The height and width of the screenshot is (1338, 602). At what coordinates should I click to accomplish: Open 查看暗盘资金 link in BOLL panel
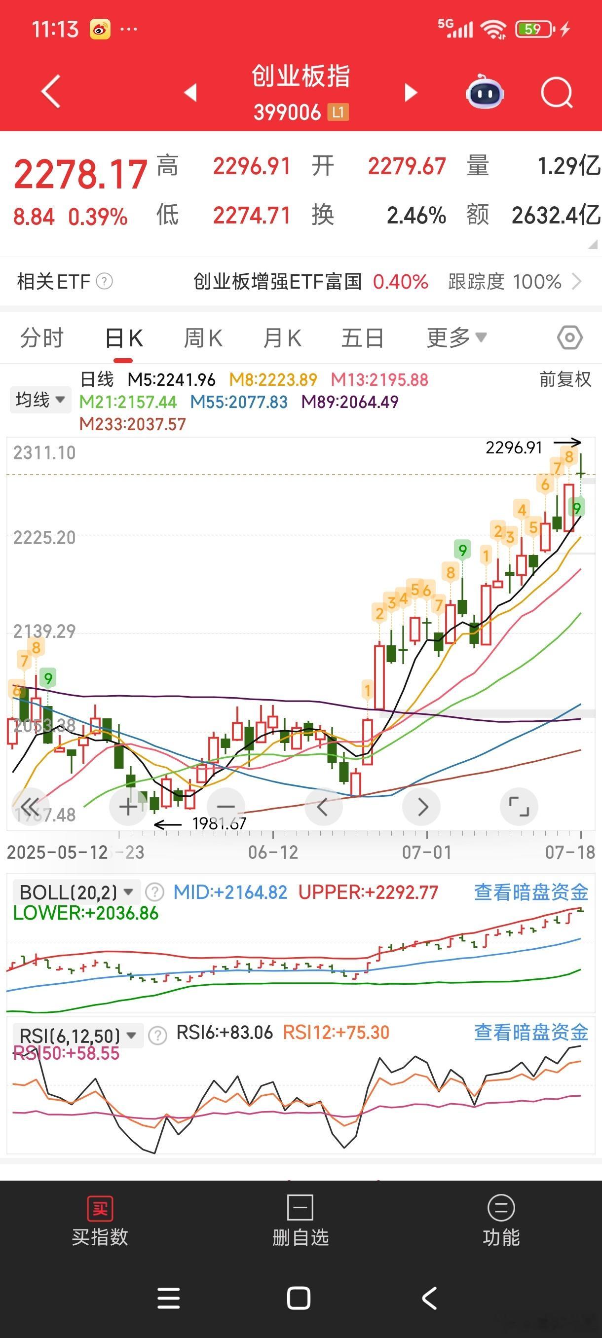coord(531,892)
